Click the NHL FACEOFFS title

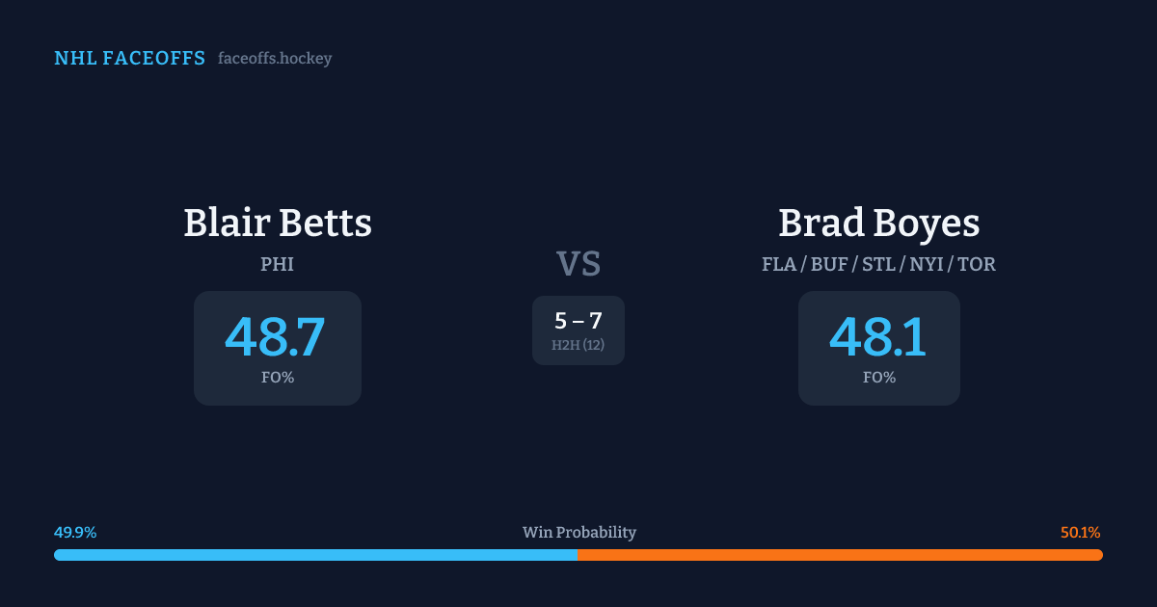pos(129,59)
